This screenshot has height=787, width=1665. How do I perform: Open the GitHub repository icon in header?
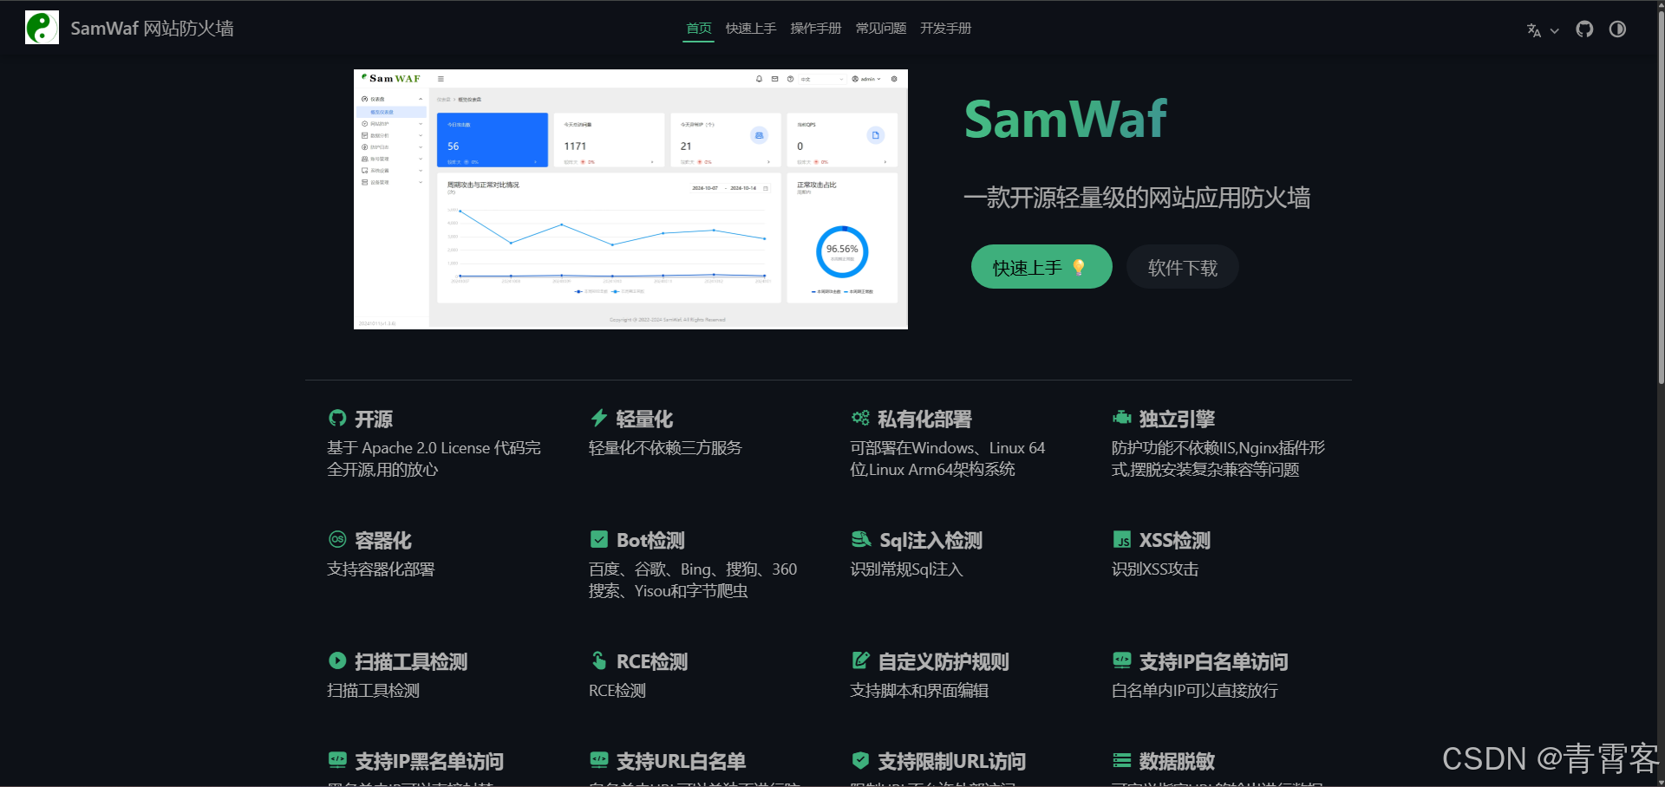(1584, 29)
